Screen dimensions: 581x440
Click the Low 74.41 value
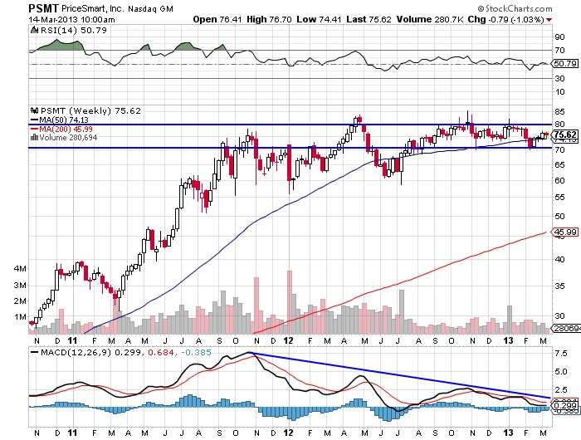318,19
